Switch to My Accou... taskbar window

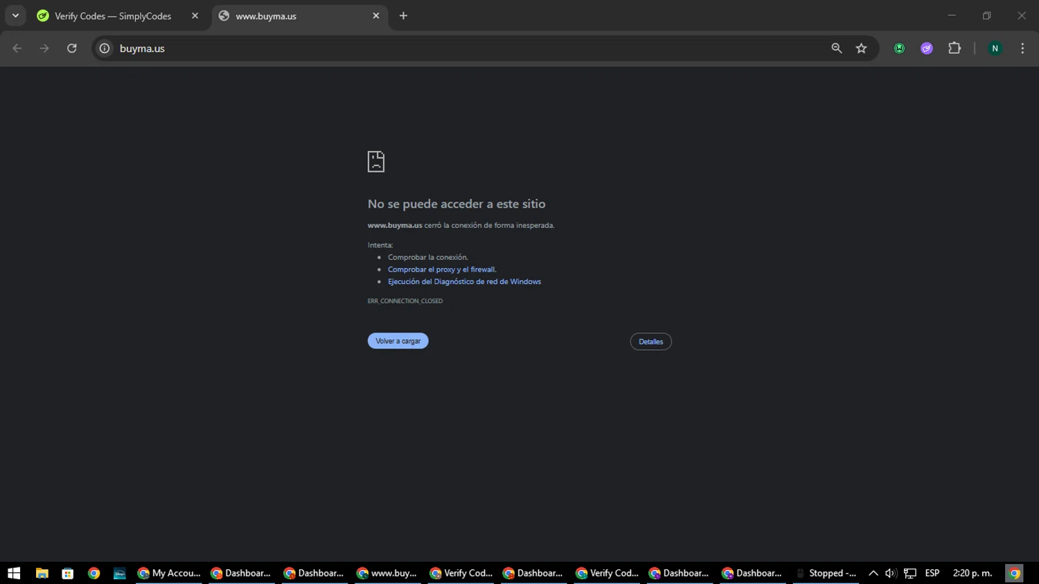coord(168,573)
